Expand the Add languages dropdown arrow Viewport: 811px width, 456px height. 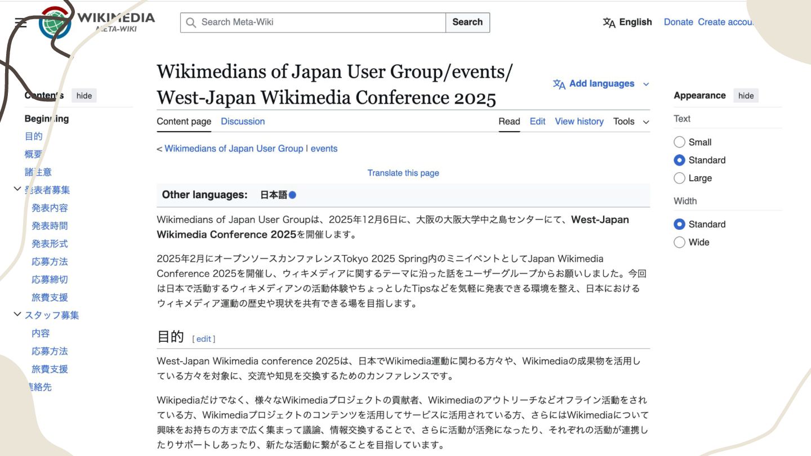(645, 84)
